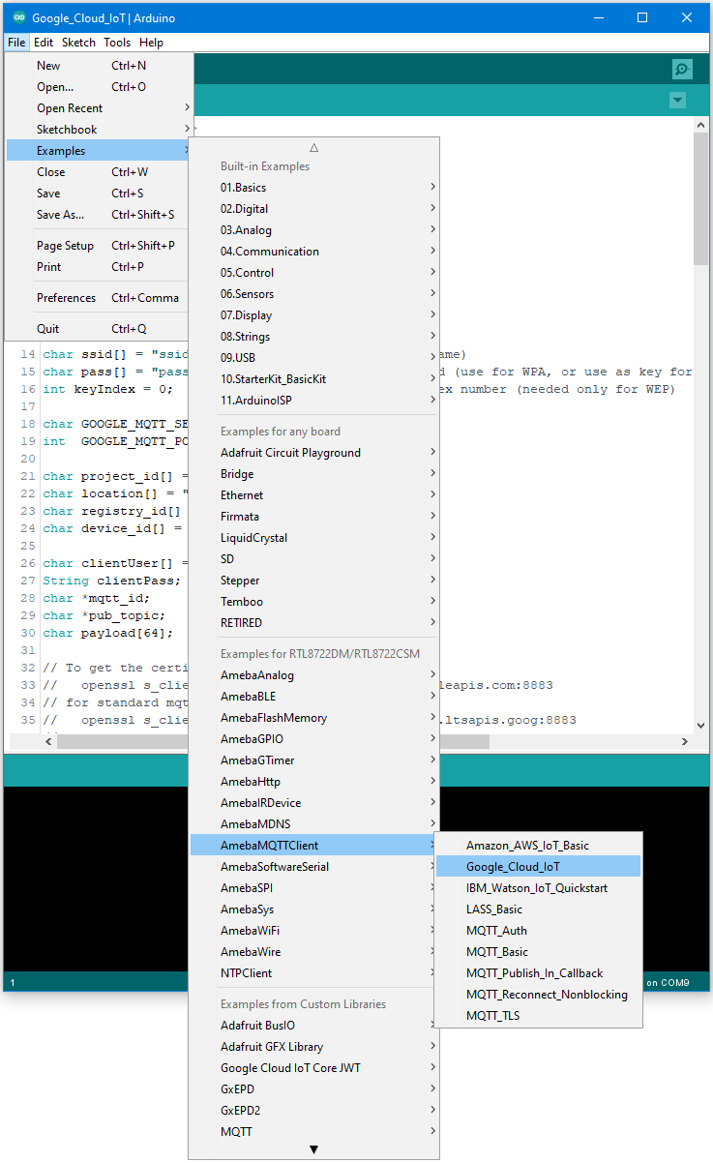This screenshot has width=713, height=1163.
Task: Choose Page Setup in File menu
Action: (x=99, y=246)
